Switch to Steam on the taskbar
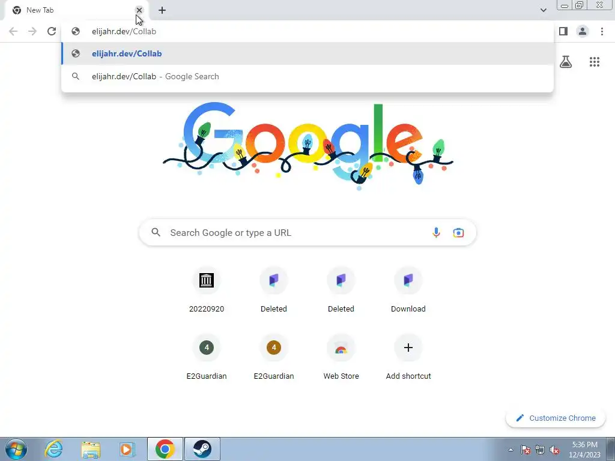Viewport: 615px width, 461px height. (202, 449)
